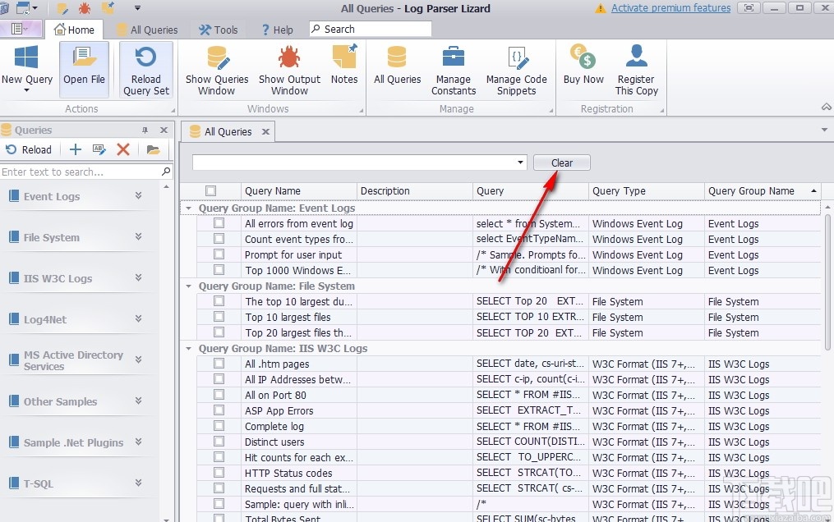Viewport: 834px width, 522px height.
Task: Close the Queries panel
Action: 164,130
